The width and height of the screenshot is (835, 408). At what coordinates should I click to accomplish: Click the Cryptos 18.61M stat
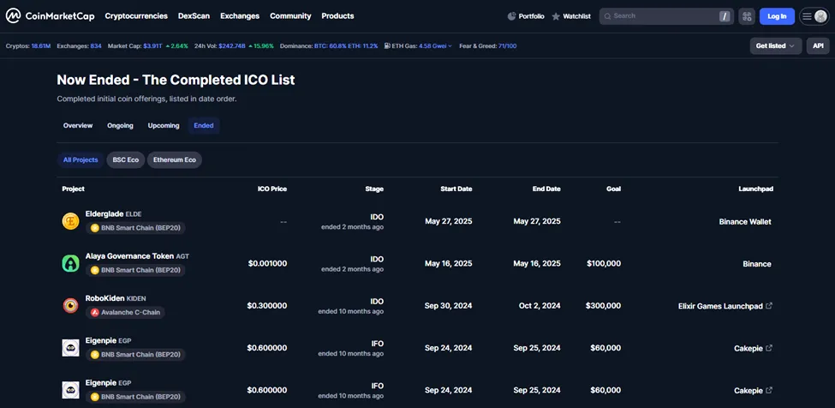[28, 45]
